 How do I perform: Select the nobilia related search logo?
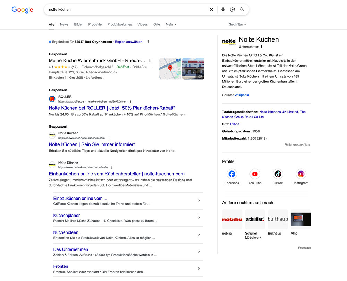(232, 219)
